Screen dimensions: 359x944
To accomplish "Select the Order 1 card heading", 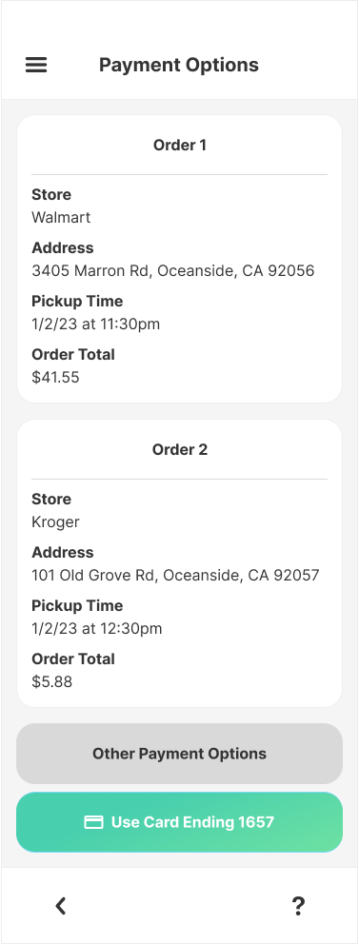I will pos(179,145).
